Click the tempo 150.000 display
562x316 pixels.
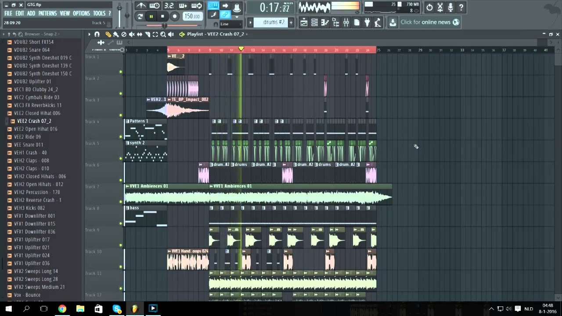(x=192, y=16)
